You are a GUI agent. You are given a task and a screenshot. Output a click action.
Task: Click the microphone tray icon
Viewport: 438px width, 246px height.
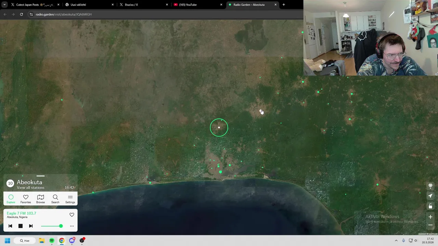(403, 241)
